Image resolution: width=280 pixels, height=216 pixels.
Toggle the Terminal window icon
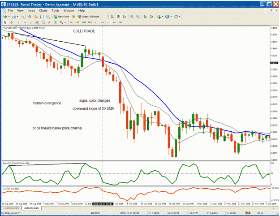(x=42, y=17)
